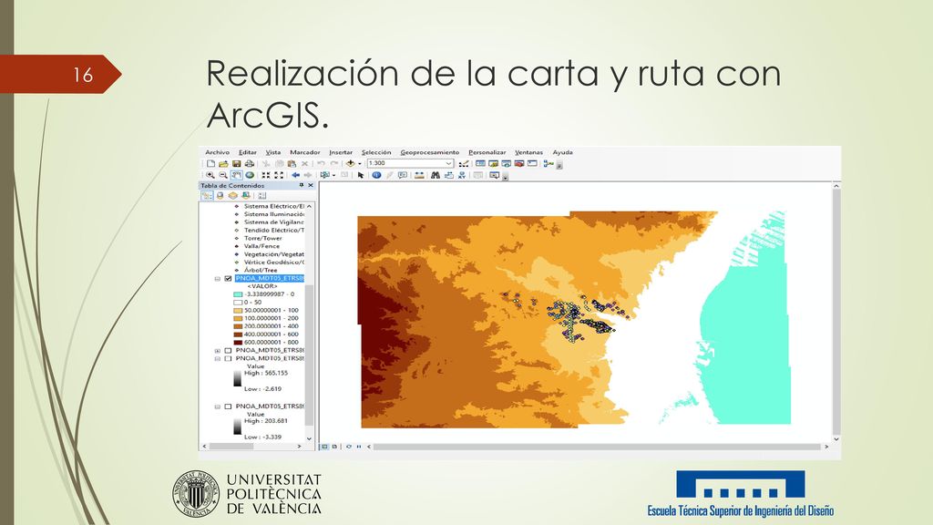Image resolution: width=933 pixels, height=525 pixels.
Task: Click the 100.0000001 - 200 orange swatch
Action: coord(238,318)
